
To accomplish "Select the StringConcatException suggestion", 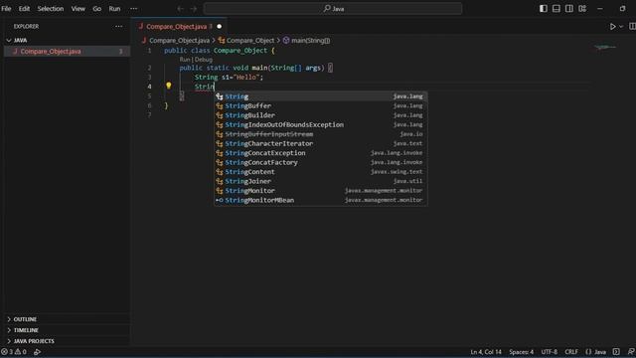I will (x=320, y=152).
